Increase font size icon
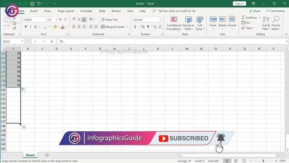 pos(61,19)
